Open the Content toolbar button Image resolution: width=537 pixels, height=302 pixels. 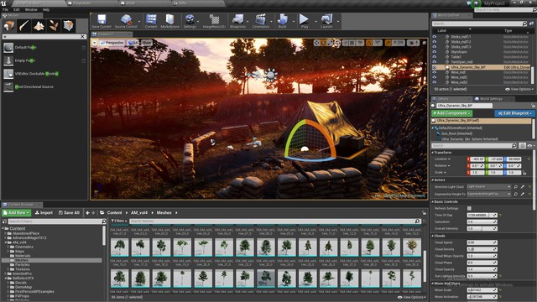(151, 21)
